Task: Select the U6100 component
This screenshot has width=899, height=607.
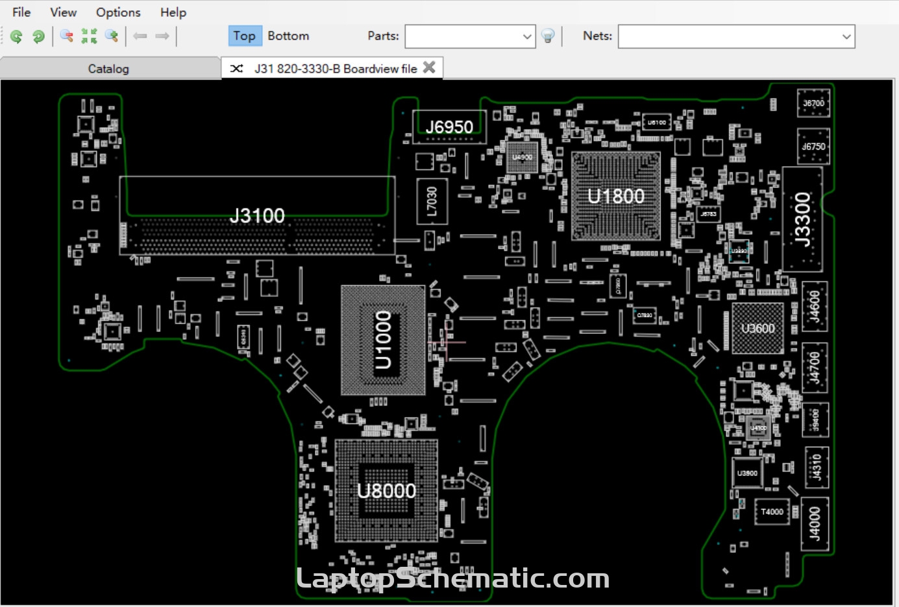Action: click(x=657, y=123)
